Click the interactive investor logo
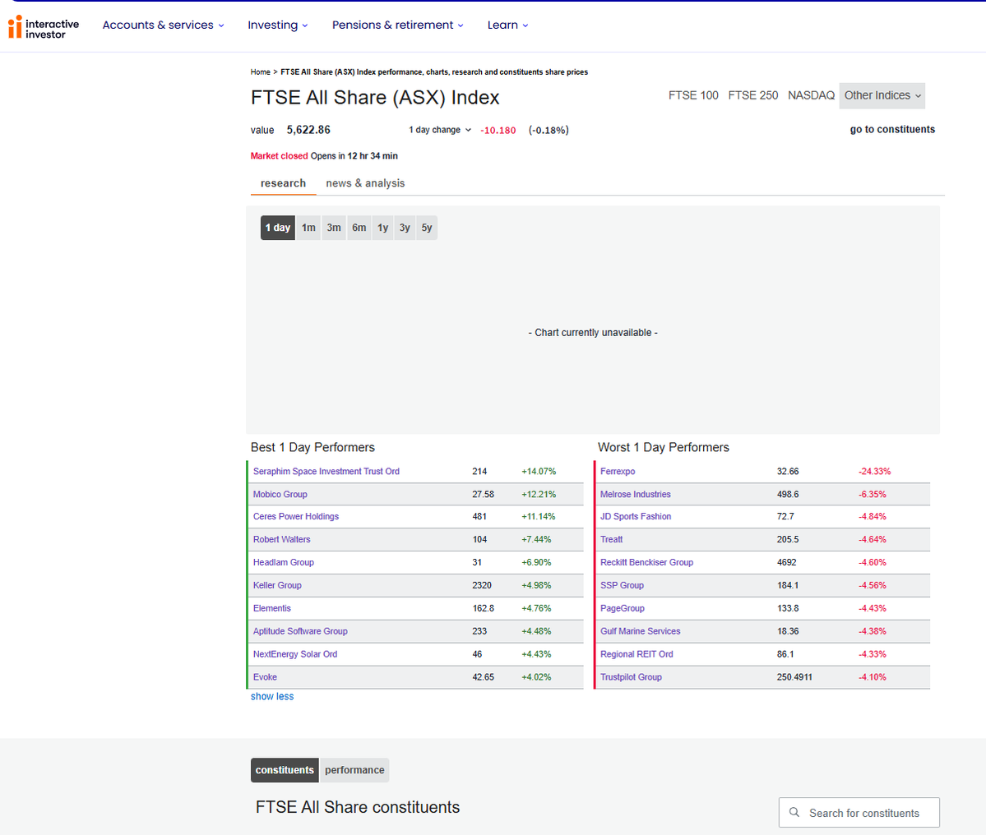Viewport: 986px width, 835px height. click(44, 27)
